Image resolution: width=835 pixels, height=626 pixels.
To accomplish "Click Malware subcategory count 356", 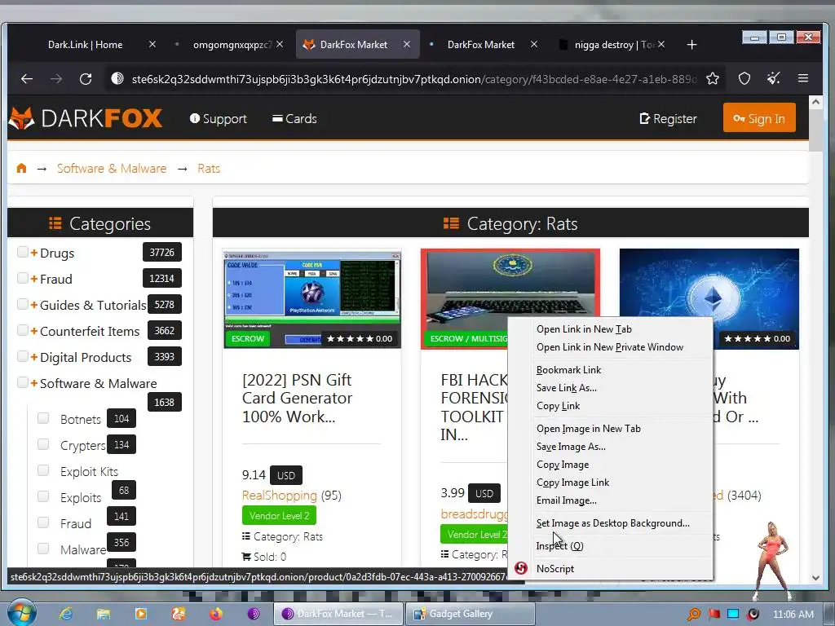I will pos(121,542).
